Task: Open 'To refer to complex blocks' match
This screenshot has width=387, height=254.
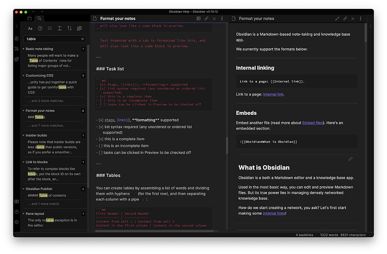Action: click(54, 174)
